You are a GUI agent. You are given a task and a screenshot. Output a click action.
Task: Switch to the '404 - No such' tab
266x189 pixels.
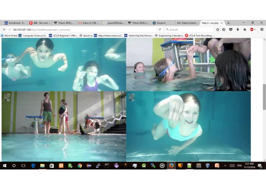(40, 23)
